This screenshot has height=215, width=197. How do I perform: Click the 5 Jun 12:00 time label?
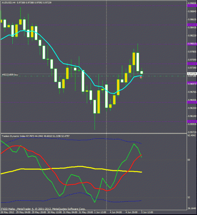pos(147,212)
